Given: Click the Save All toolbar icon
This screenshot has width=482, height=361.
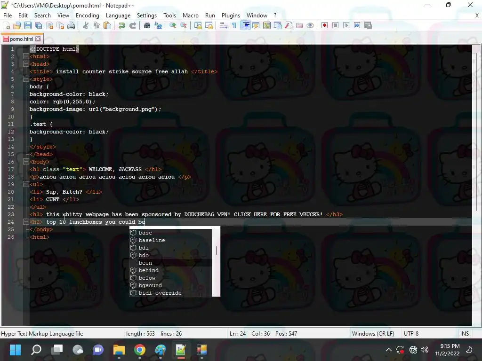Looking at the screenshot, I should [x=39, y=25].
